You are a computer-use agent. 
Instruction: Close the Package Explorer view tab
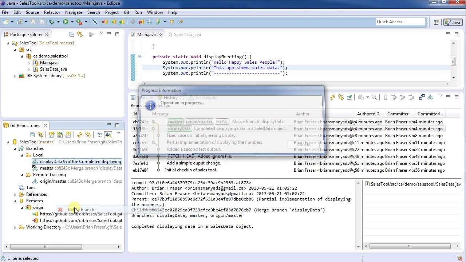[47, 35]
